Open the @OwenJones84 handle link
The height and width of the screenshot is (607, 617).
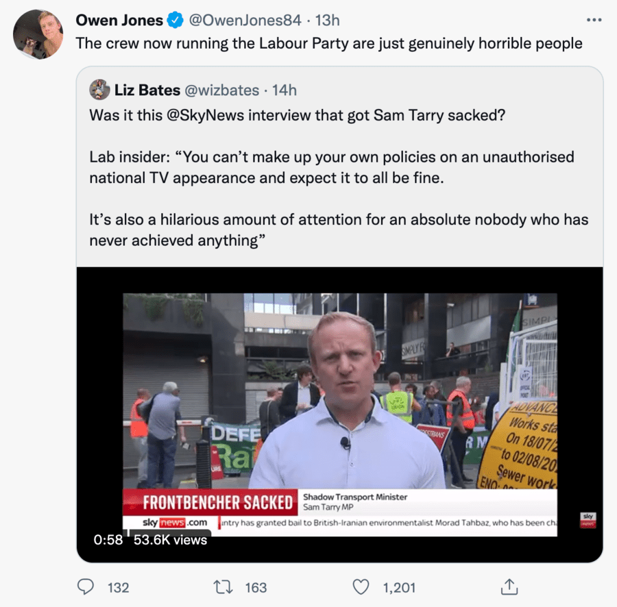[x=244, y=21]
